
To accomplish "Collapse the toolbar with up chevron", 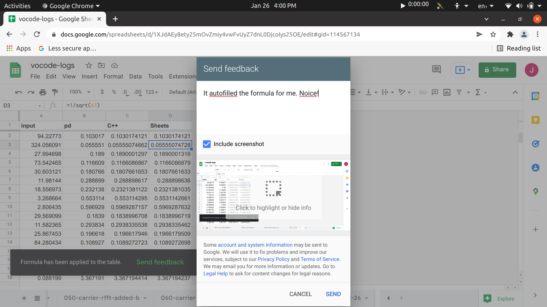I will click(x=515, y=92).
